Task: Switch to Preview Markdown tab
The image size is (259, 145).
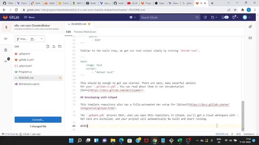Action: click(x=85, y=32)
